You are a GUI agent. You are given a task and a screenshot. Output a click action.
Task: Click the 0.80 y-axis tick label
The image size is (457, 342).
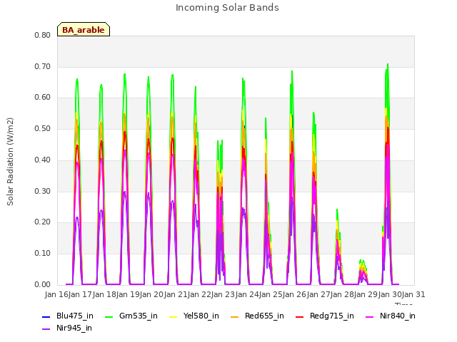click(x=43, y=35)
